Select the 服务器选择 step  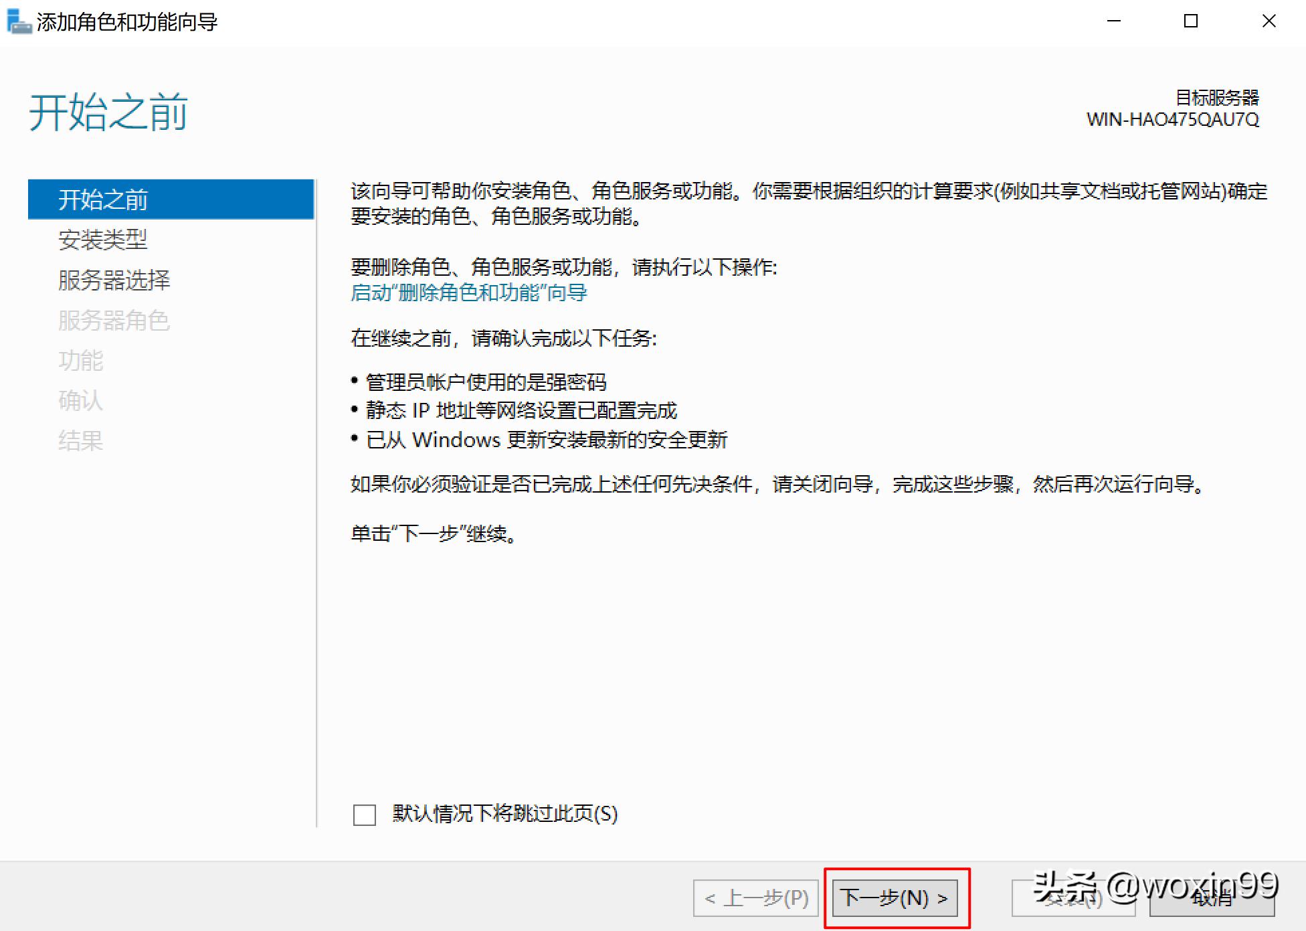[114, 281]
